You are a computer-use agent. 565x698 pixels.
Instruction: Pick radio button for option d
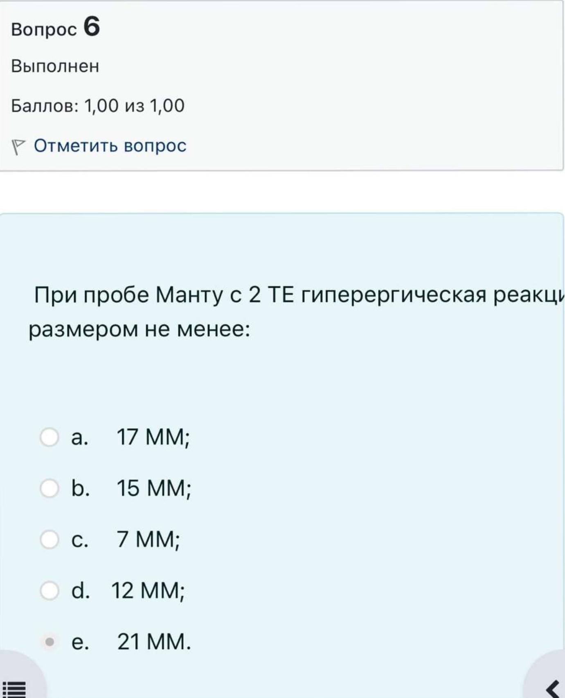[x=50, y=590]
